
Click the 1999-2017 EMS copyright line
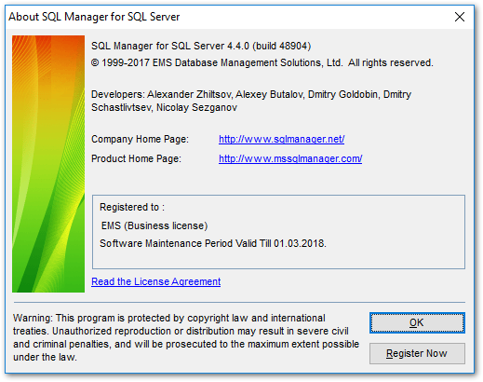262,62
